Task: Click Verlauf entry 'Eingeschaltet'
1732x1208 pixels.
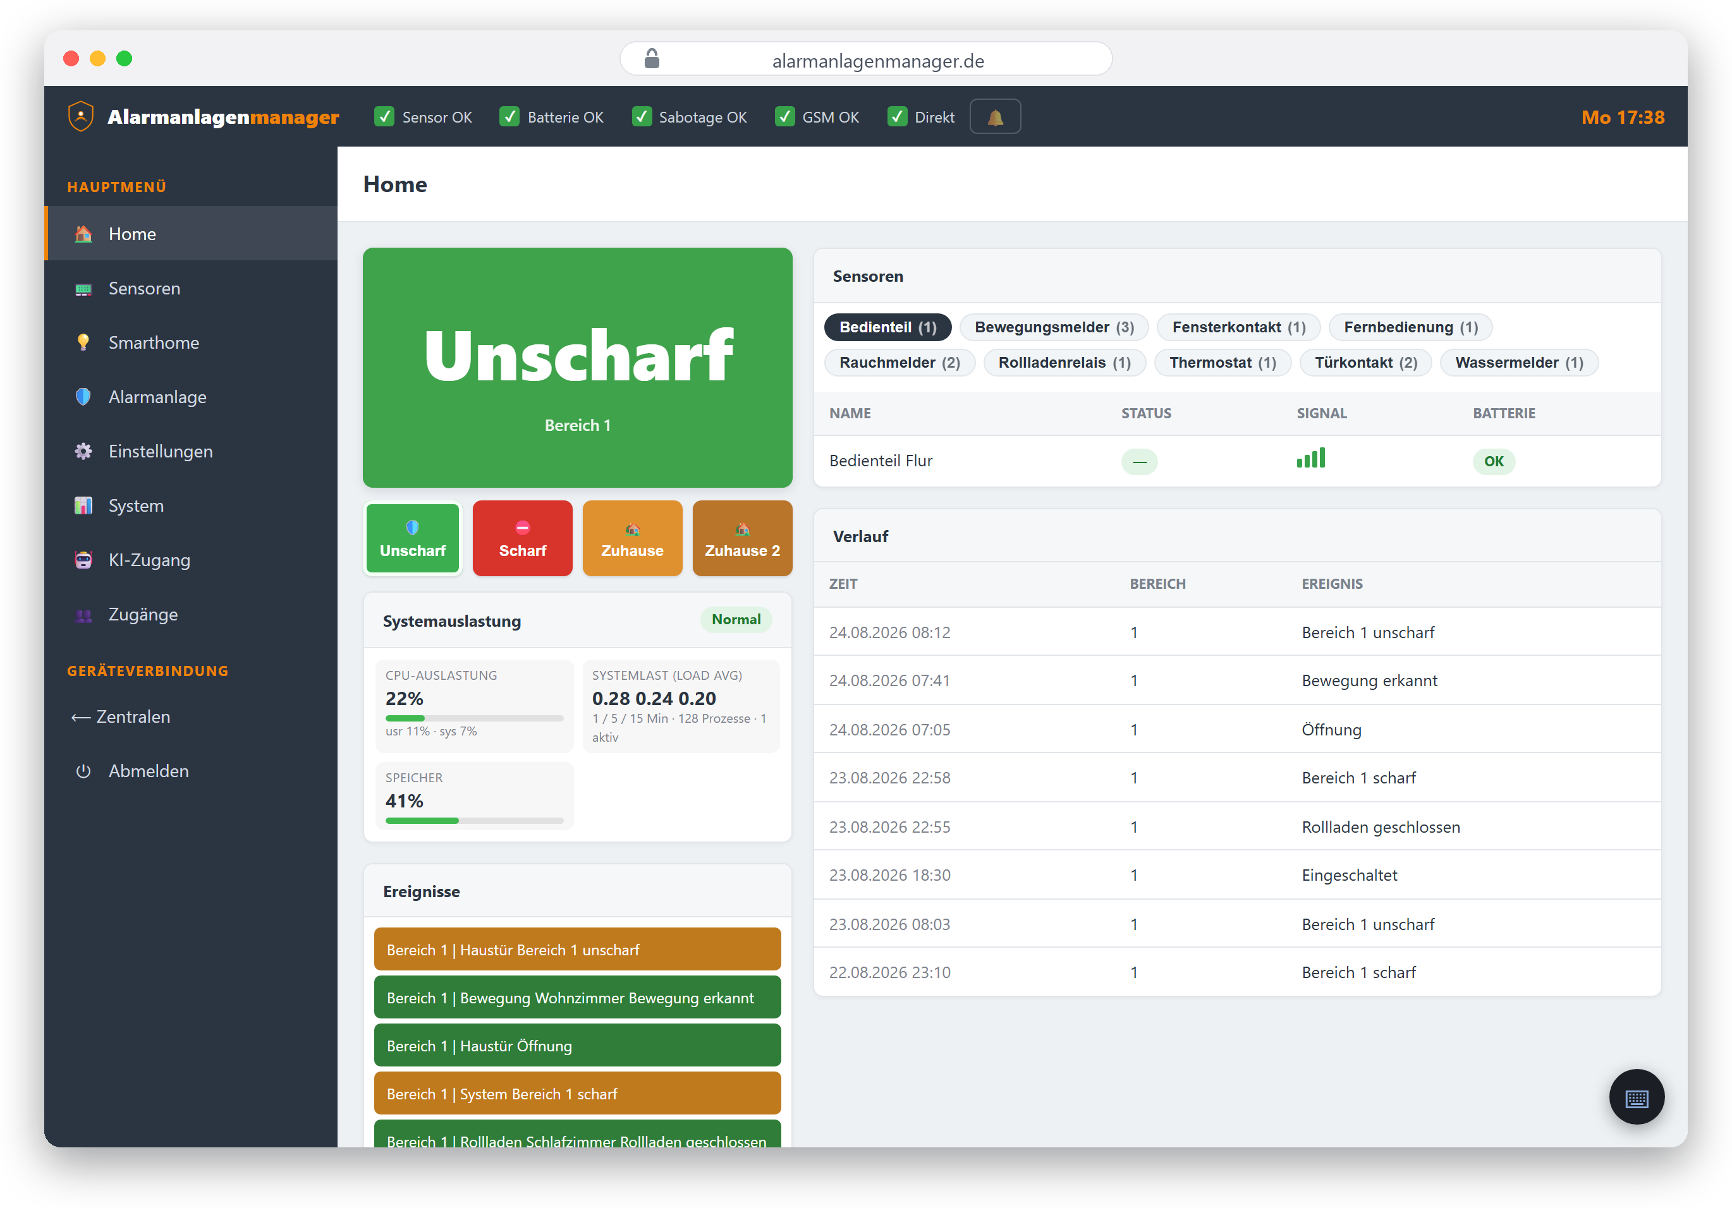Action: 1350,874
